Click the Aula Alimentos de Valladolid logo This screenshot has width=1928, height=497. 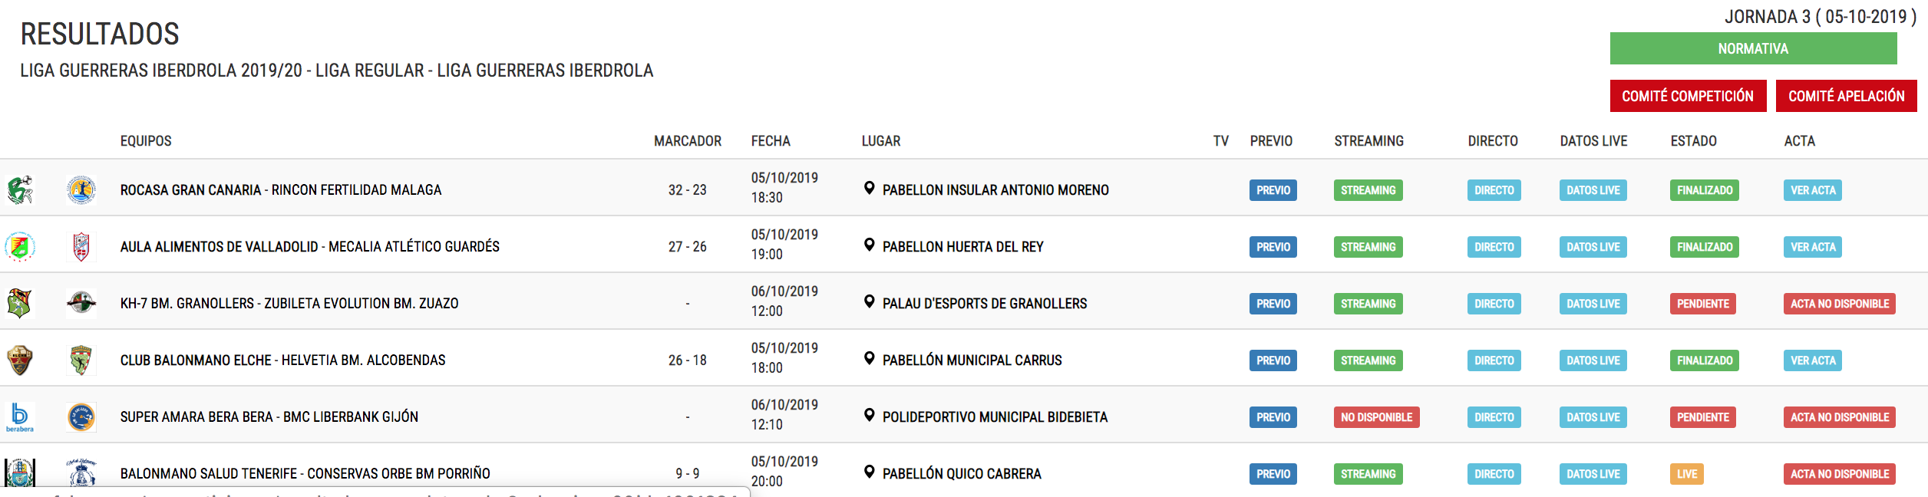coord(20,246)
